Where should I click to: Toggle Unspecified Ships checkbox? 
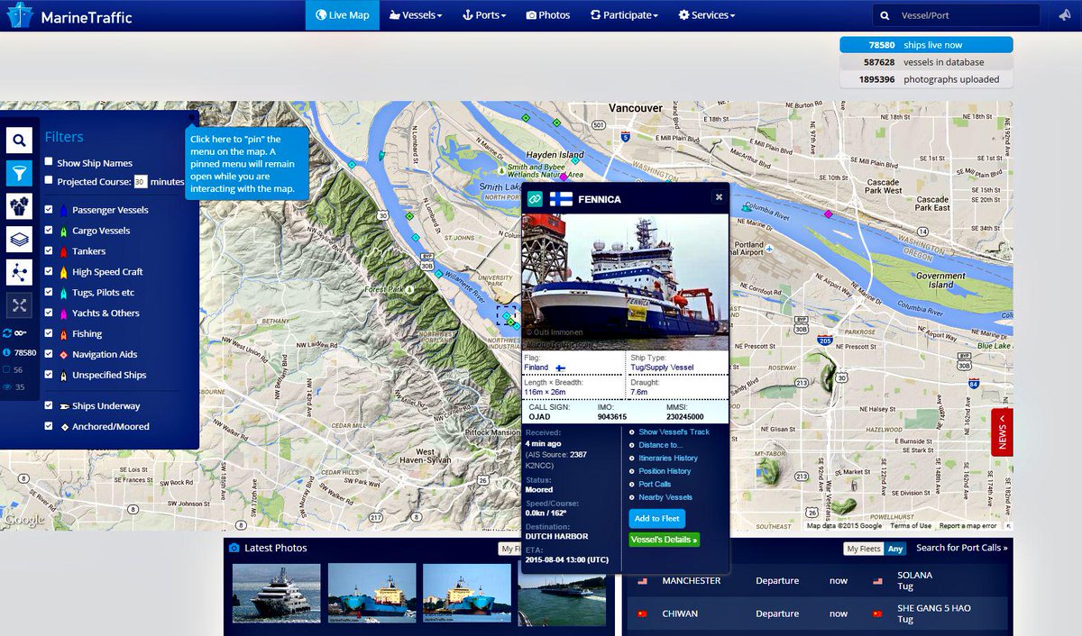click(x=49, y=375)
